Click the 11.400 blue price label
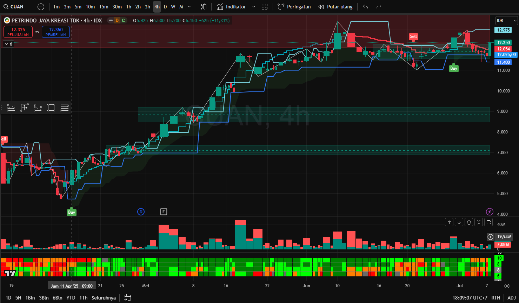This screenshot has height=303, width=519. [x=504, y=62]
